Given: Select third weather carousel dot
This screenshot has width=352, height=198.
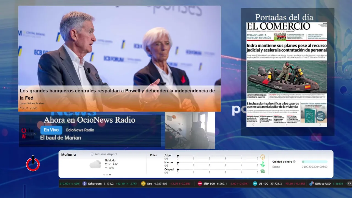Looking at the screenshot, I should (x=110, y=175).
